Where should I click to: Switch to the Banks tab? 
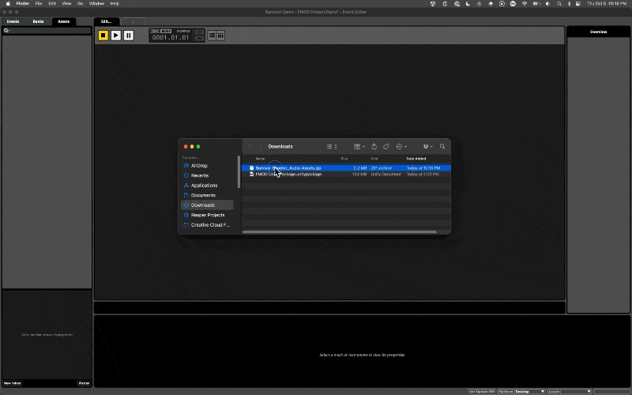[x=38, y=21]
